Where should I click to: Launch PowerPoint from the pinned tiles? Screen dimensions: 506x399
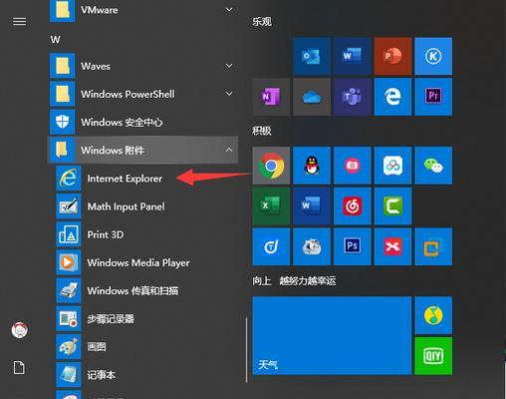(x=392, y=56)
